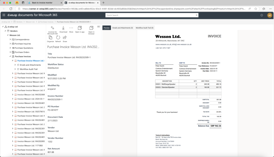Expand Workflow Audit Trail tree child
274x157 pixels.
pyautogui.click(x=15, y=69)
